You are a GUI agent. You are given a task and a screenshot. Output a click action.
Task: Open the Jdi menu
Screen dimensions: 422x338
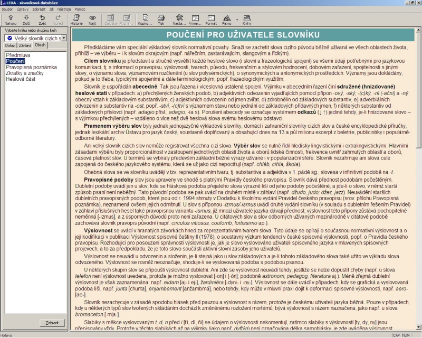[x=51, y=9]
